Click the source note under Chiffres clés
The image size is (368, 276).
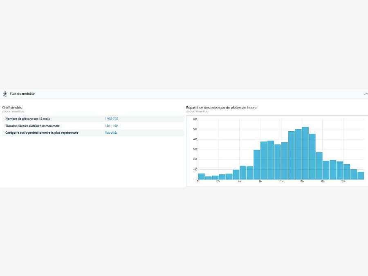13,112
